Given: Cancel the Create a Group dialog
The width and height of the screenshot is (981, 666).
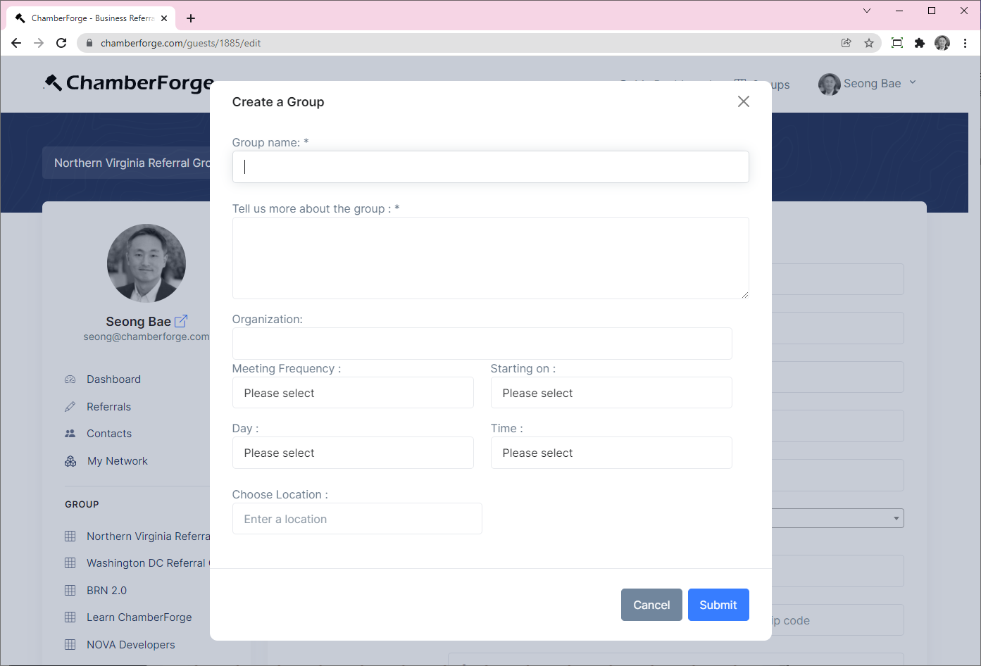Looking at the screenshot, I should pyautogui.click(x=651, y=604).
